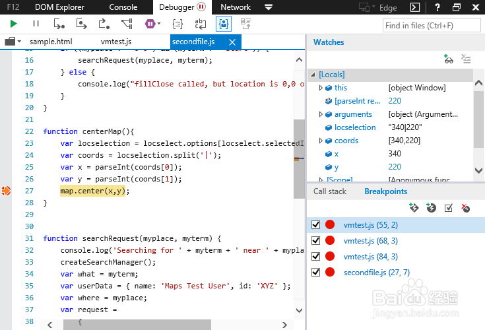
Task: Click the Watches scroll up arrow
Action: click(x=478, y=83)
